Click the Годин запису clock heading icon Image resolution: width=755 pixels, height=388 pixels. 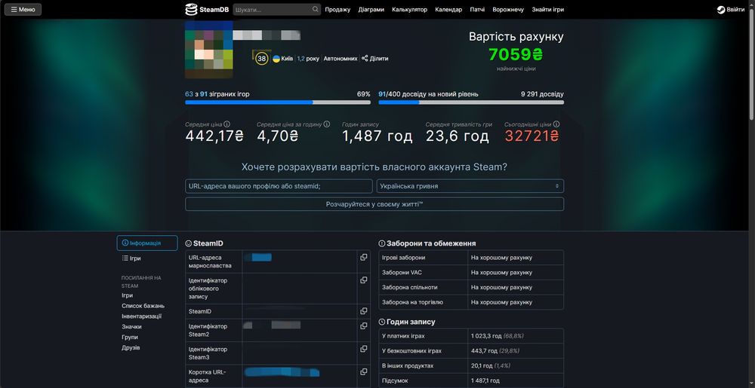(x=382, y=322)
